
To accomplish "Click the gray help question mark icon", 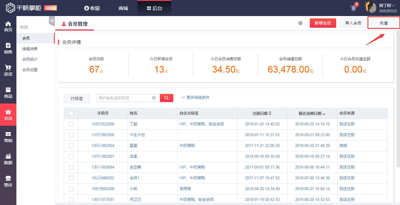I will click(x=300, y=23).
